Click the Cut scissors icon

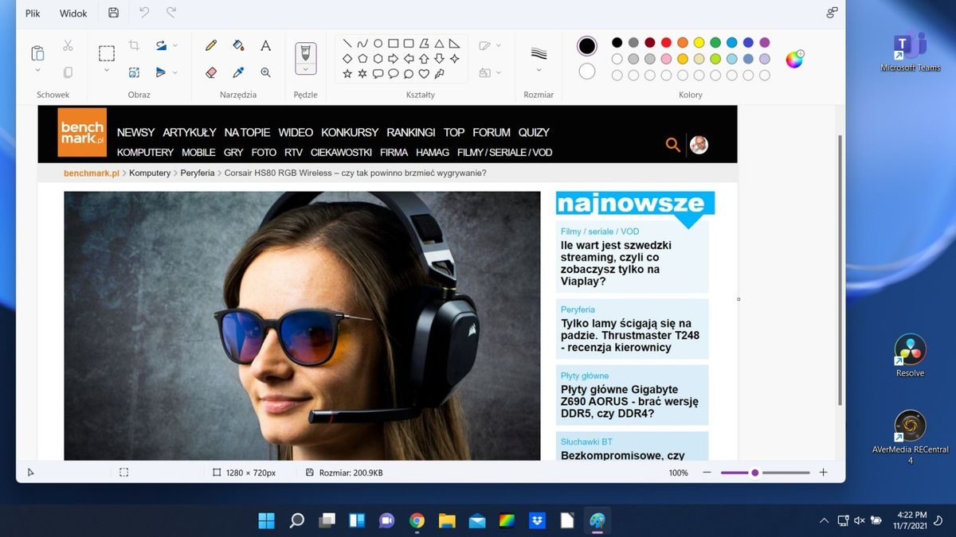(68, 45)
